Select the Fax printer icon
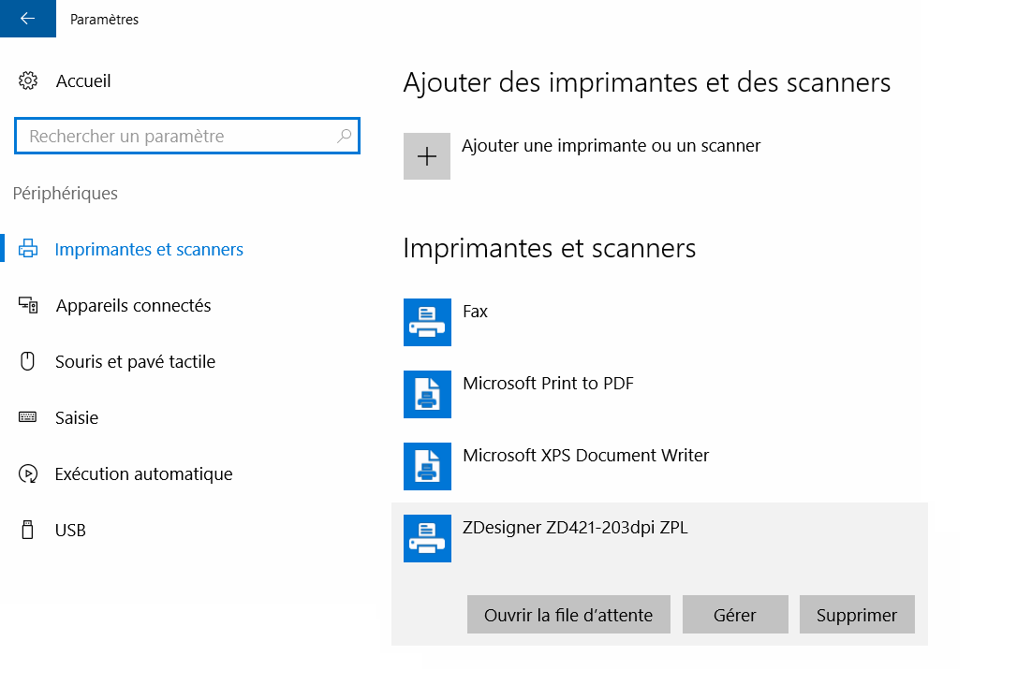The image size is (1017, 699). point(427,322)
